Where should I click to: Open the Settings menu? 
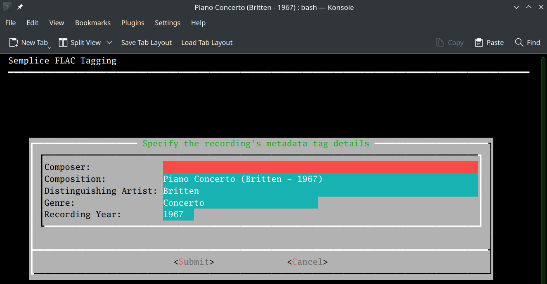tap(167, 23)
